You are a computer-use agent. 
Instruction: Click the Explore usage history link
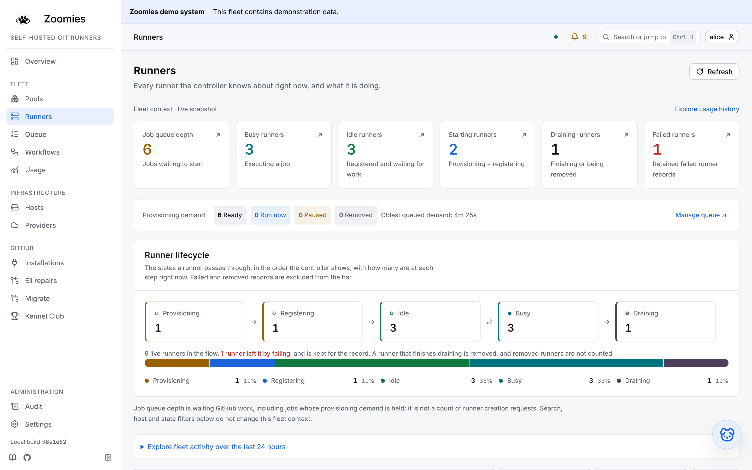(707, 109)
